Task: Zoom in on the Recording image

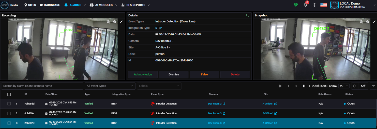Action: click(x=109, y=22)
